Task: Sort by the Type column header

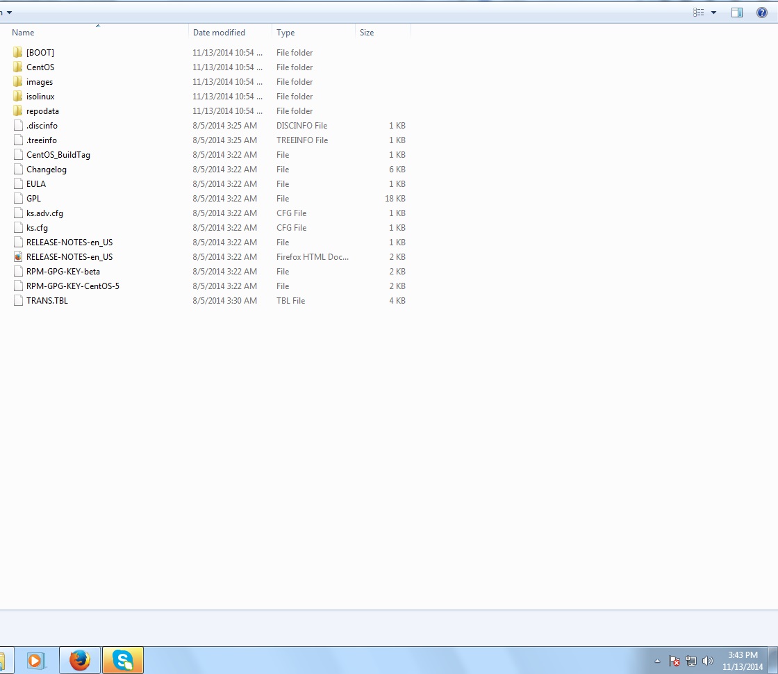Action: click(285, 32)
